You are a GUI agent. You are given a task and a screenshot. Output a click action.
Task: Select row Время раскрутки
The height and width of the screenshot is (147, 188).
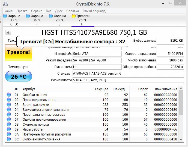pyautogui.click(x=92, y=105)
